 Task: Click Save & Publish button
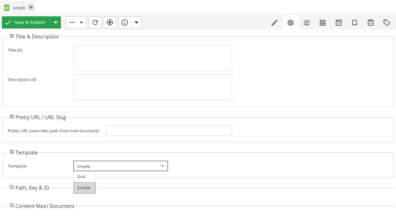point(26,22)
